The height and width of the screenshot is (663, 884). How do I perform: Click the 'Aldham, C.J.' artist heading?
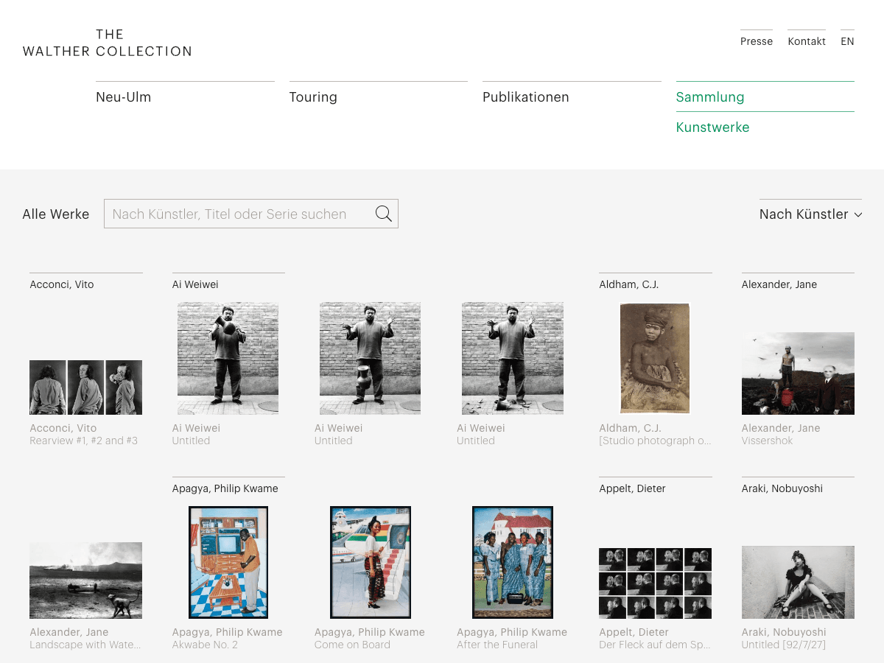pyautogui.click(x=629, y=284)
